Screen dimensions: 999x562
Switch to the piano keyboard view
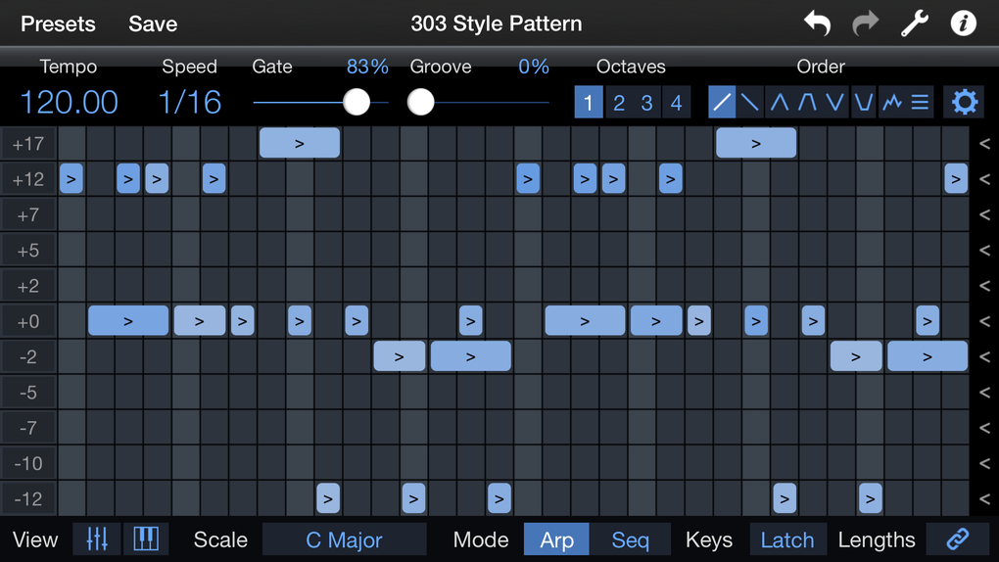[x=146, y=539]
